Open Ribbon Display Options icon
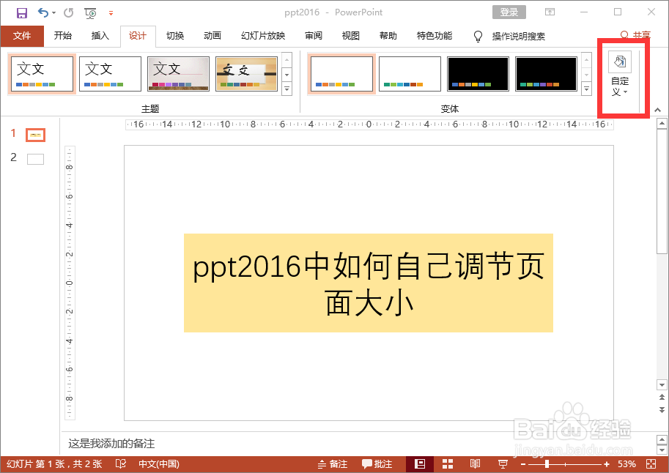 [x=550, y=12]
